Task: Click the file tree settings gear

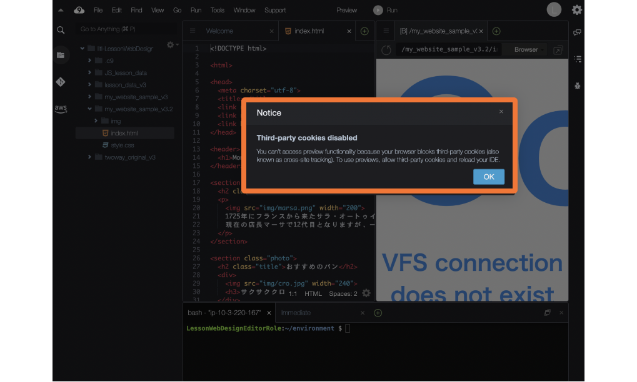Action: tap(170, 45)
